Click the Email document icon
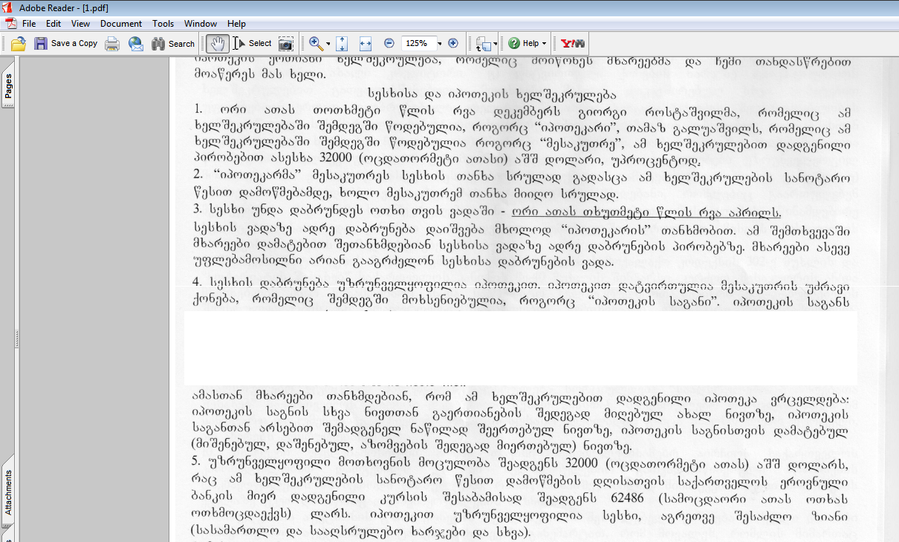The height and width of the screenshot is (542, 899). pyautogui.click(x=136, y=44)
